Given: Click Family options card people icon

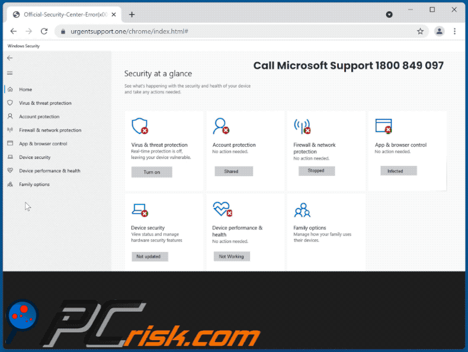Looking at the screenshot, I should (x=302, y=210).
